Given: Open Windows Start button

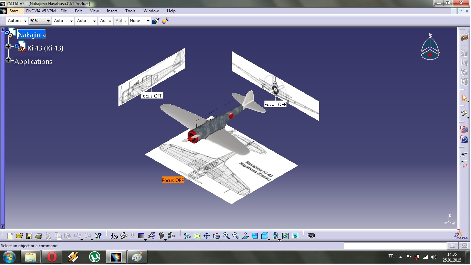Looking at the screenshot, I should click(x=9, y=257).
